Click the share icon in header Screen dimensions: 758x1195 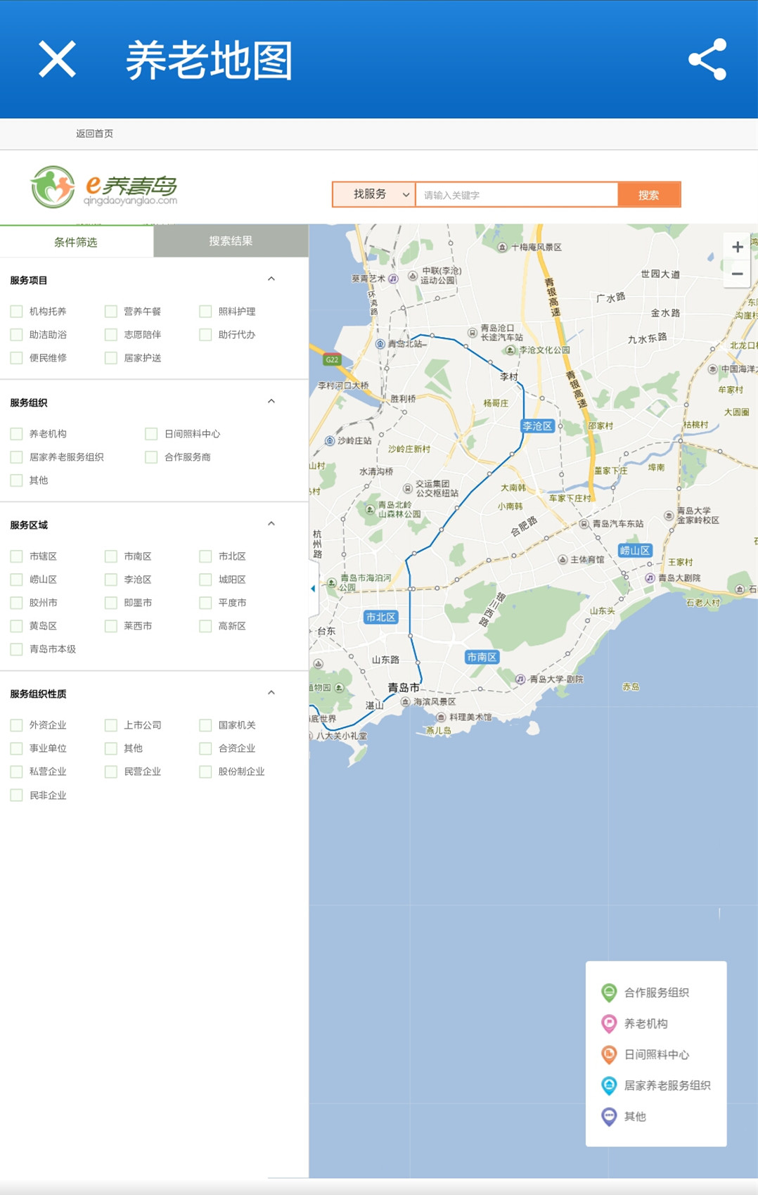coord(707,59)
